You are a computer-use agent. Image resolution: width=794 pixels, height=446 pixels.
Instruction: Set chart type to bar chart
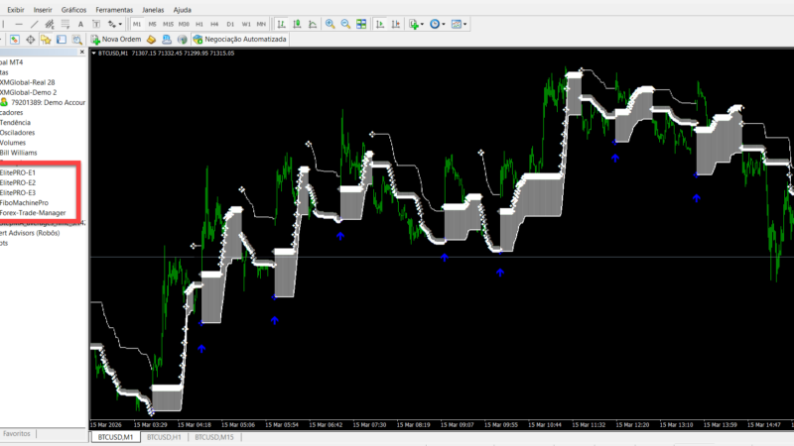(282, 24)
